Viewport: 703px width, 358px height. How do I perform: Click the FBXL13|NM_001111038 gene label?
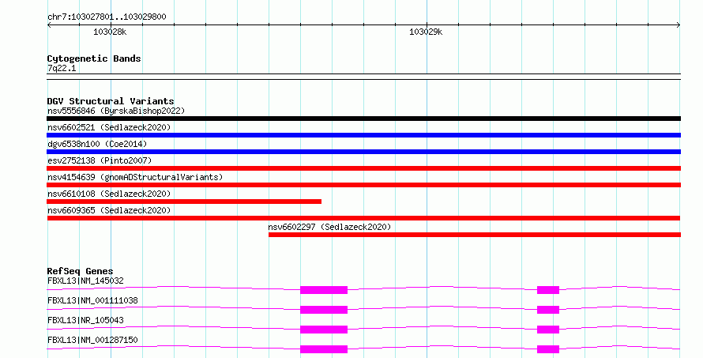pyautogui.click(x=92, y=300)
